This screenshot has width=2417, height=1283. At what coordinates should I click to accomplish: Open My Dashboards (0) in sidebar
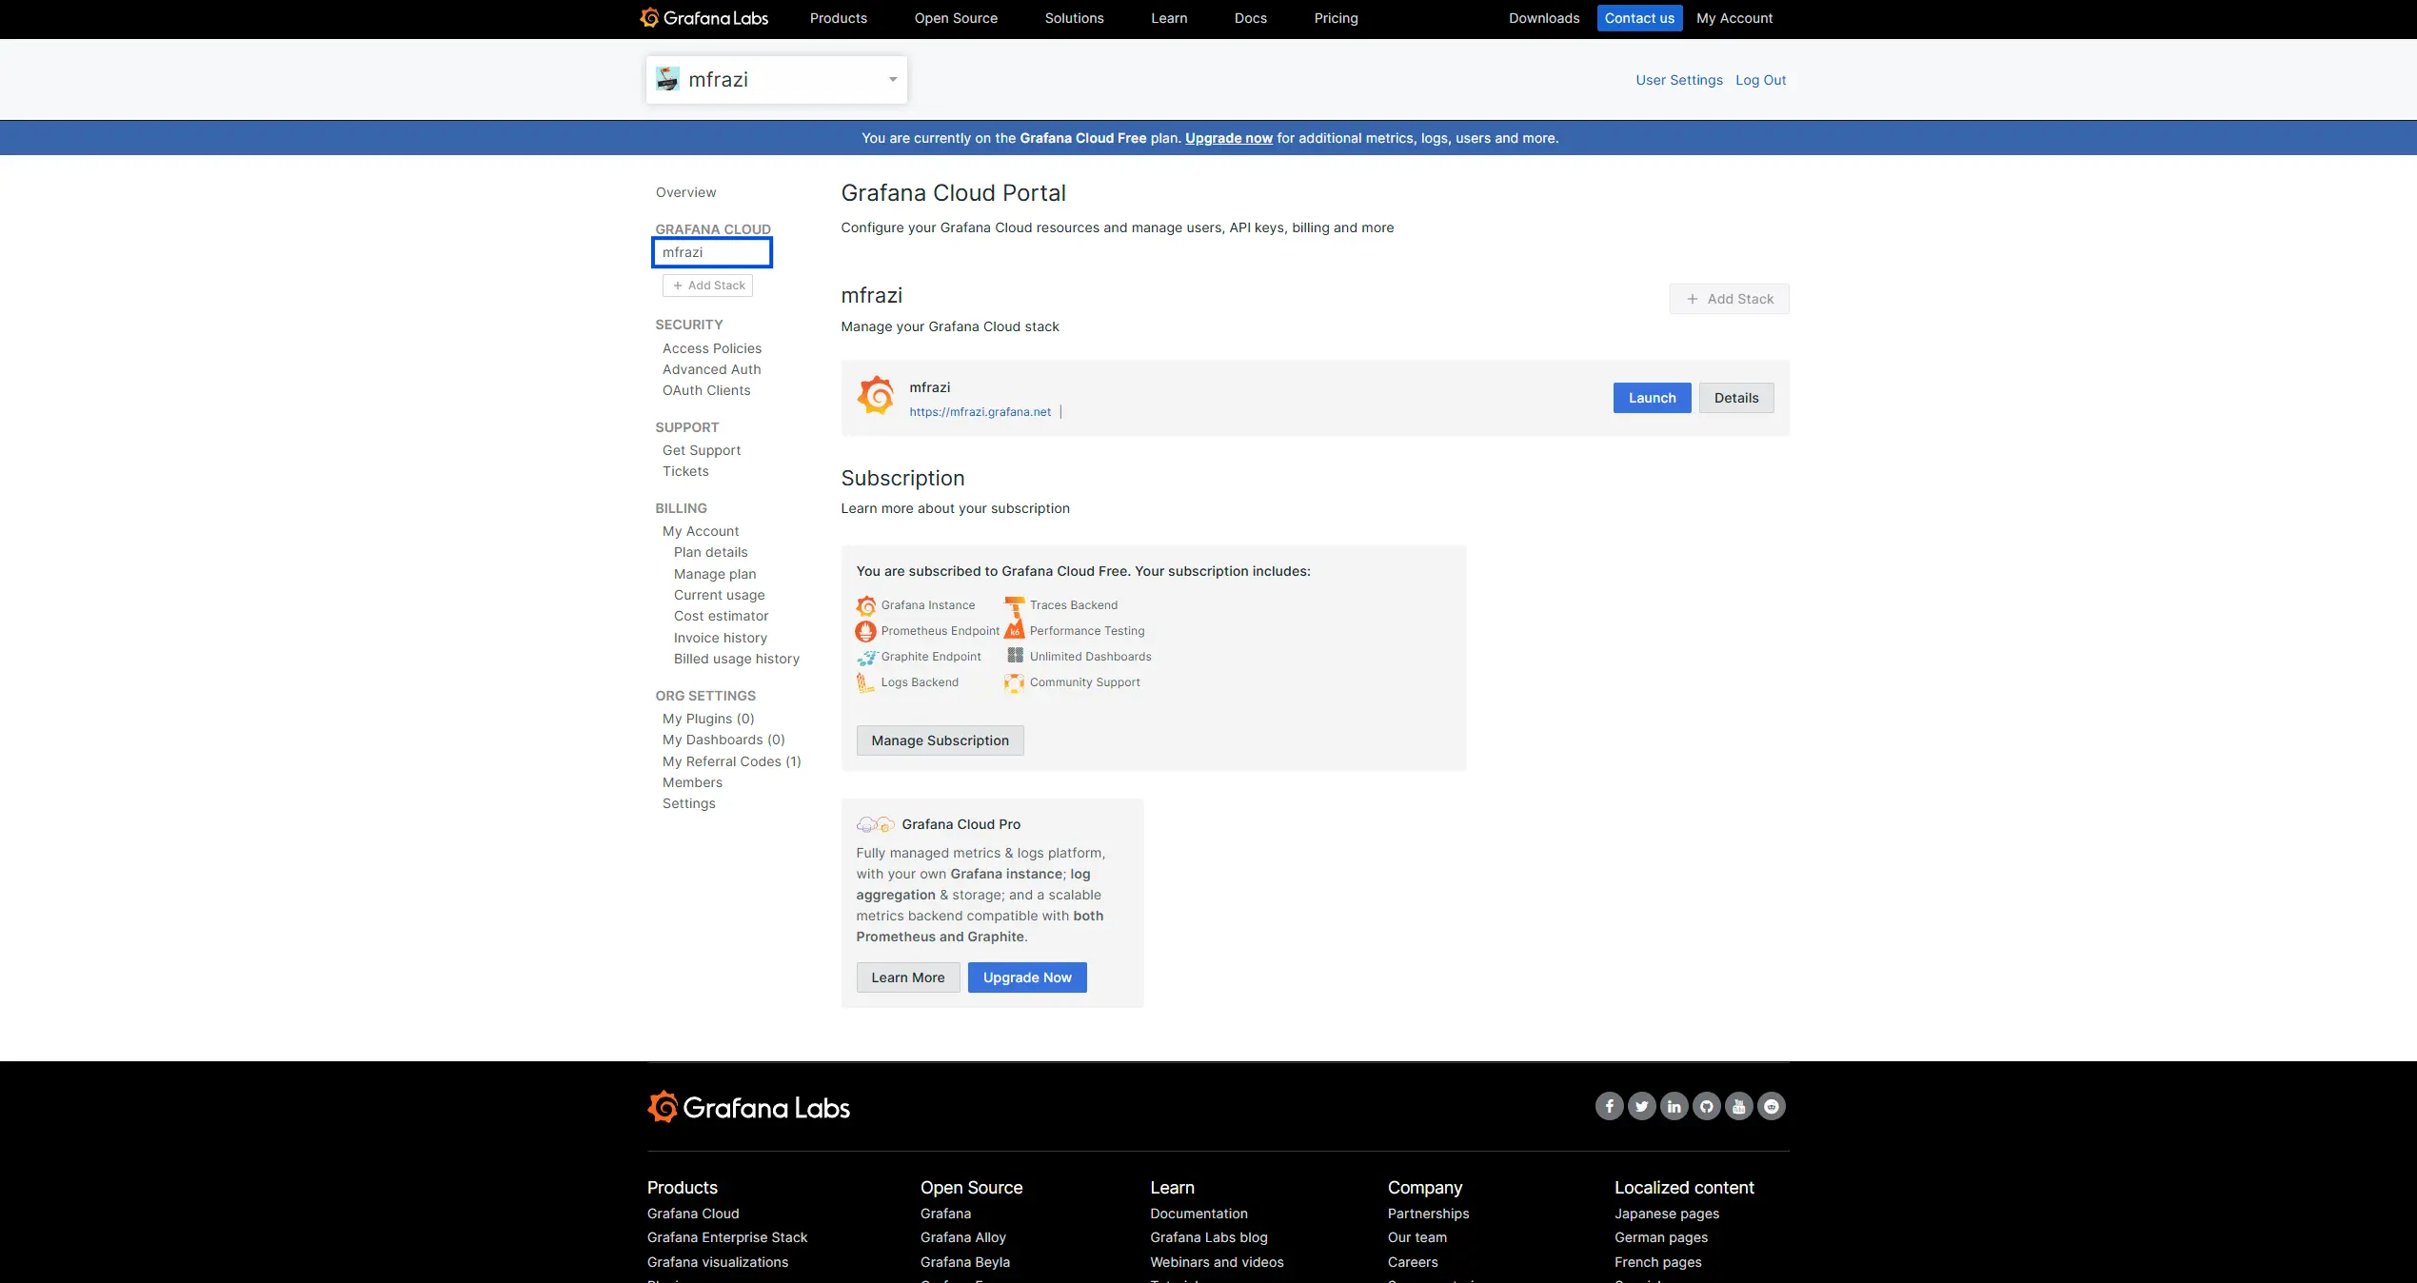tap(723, 740)
